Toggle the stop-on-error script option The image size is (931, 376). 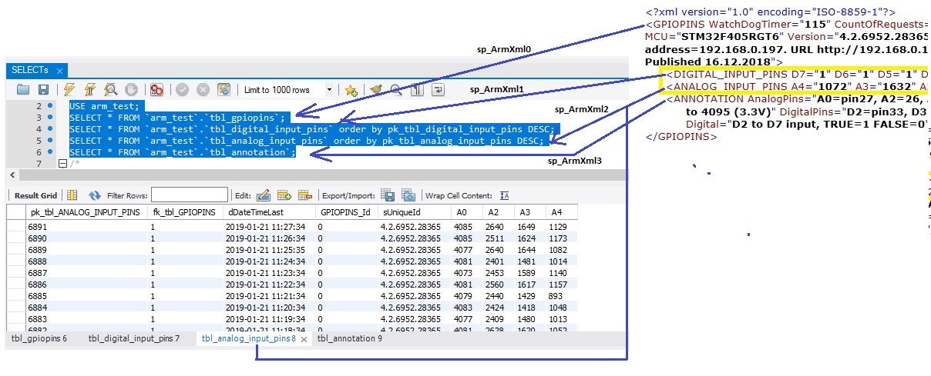[156, 90]
